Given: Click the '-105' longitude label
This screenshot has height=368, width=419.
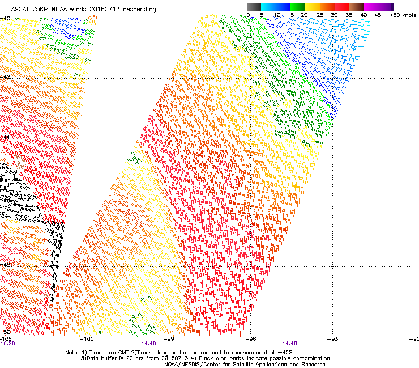Looking at the screenshot, I should (6, 339).
